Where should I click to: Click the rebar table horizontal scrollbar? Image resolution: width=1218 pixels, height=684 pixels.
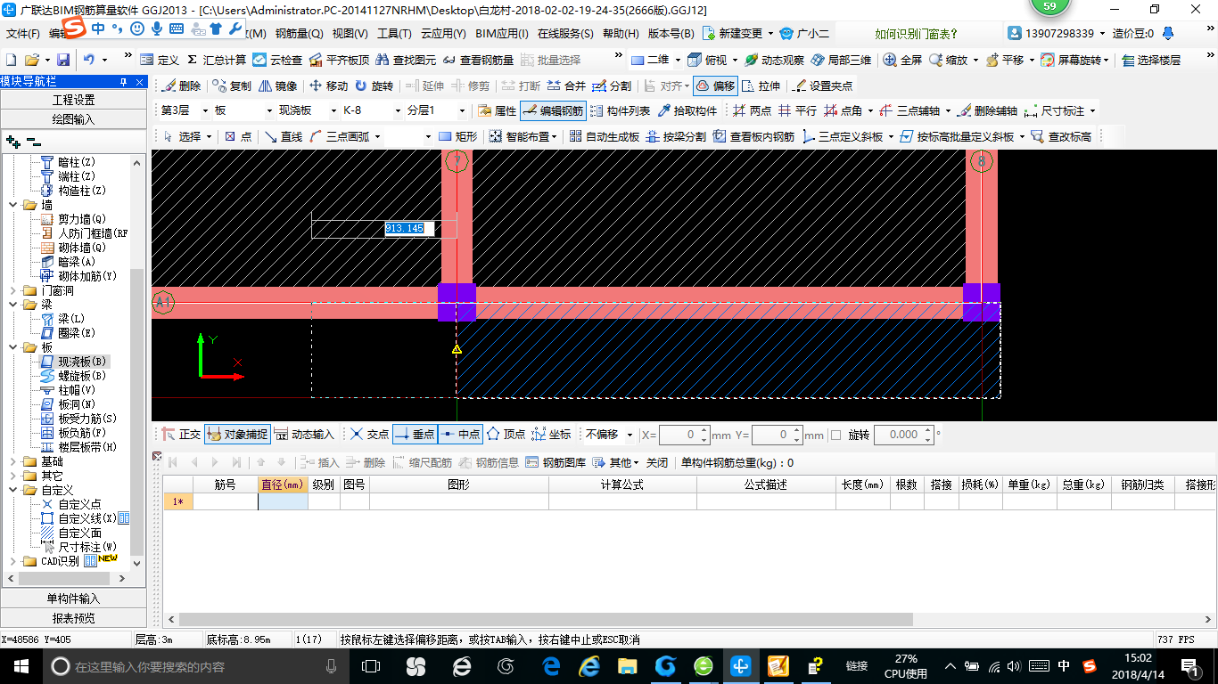point(546,620)
